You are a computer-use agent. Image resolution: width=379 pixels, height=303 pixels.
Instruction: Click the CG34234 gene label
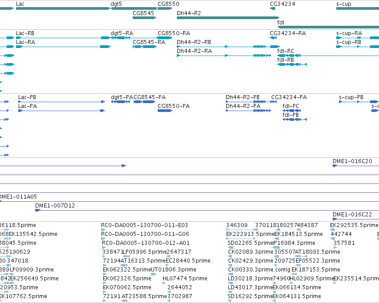click(x=282, y=4)
